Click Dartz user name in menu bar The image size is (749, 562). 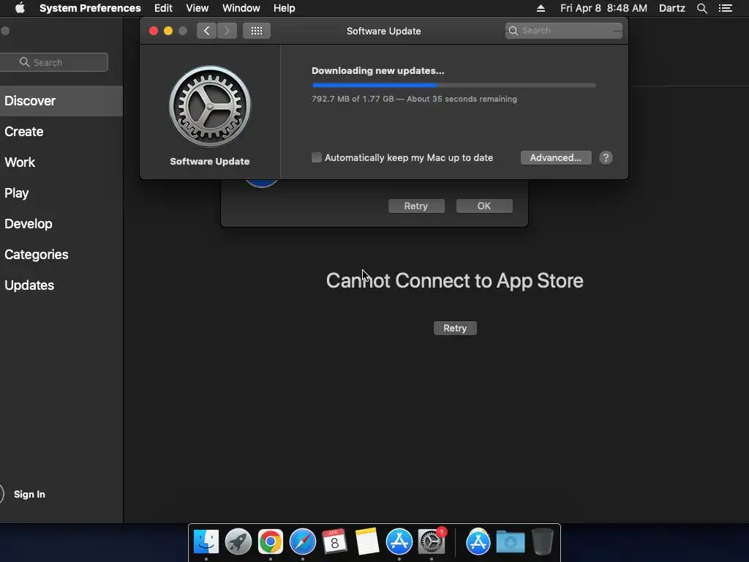pyautogui.click(x=672, y=8)
